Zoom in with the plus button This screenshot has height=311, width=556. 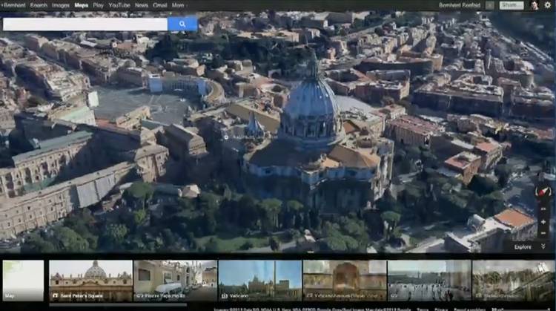click(x=543, y=222)
